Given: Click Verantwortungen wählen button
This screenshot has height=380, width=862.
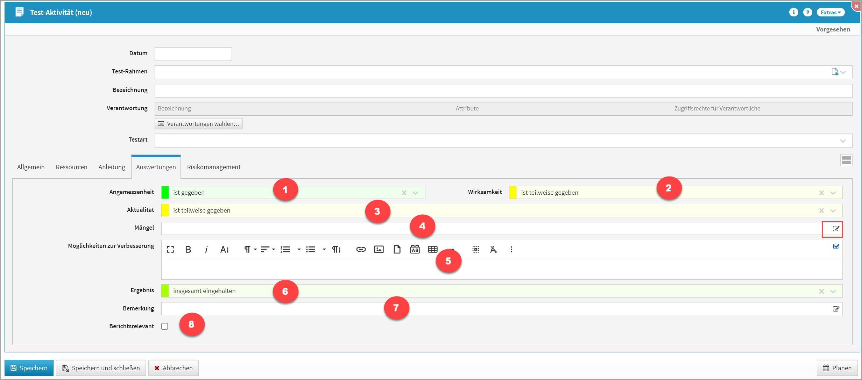Looking at the screenshot, I should pyautogui.click(x=199, y=124).
